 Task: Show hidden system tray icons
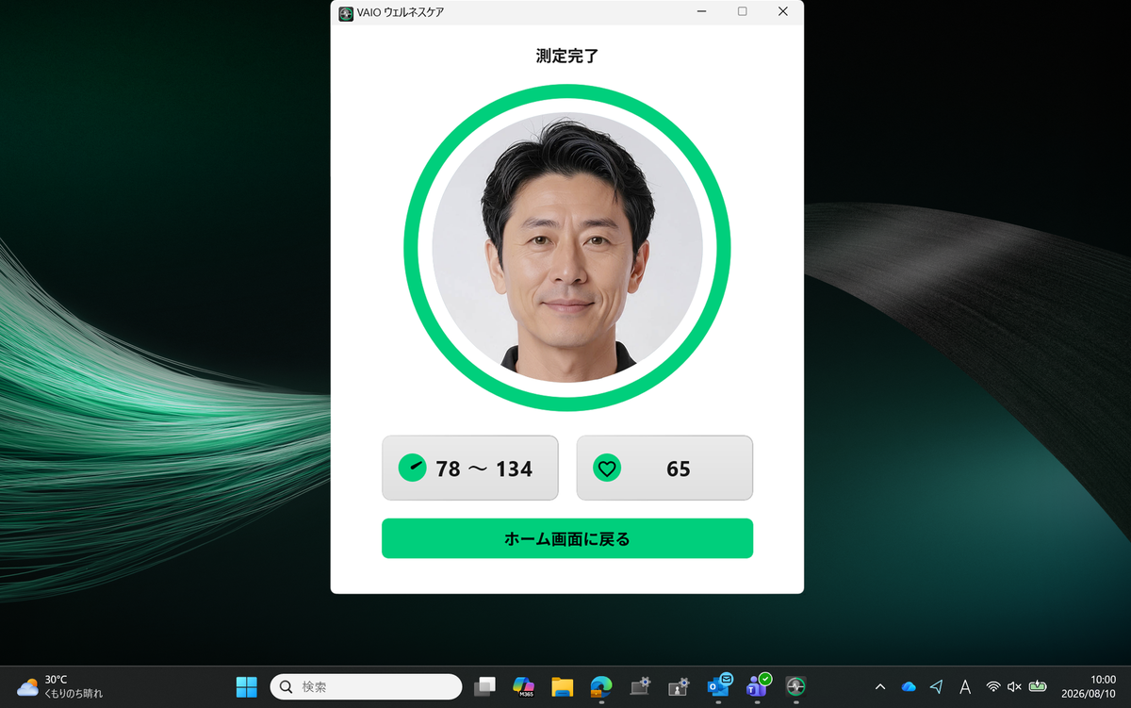coord(880,686)
